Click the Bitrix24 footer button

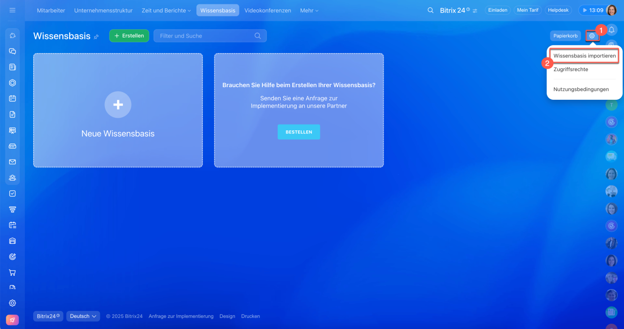48,316
